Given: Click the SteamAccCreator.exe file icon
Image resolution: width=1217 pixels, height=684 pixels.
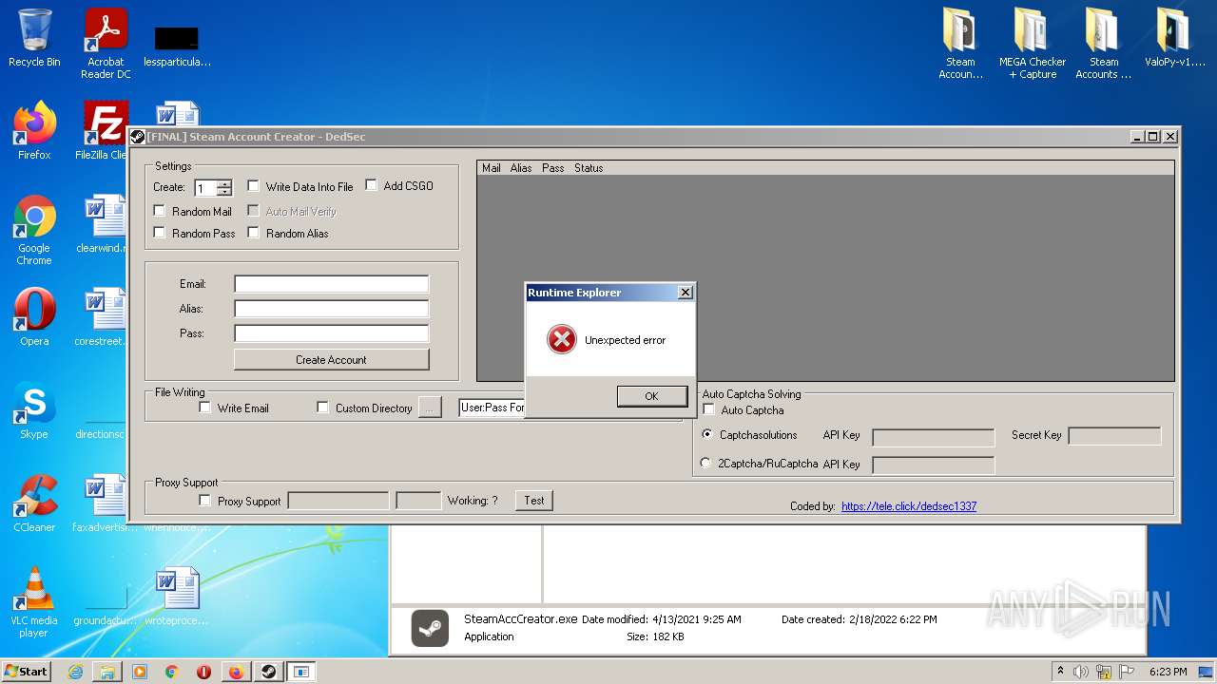Looking at the screenshot, I should (x=431, y=628).
